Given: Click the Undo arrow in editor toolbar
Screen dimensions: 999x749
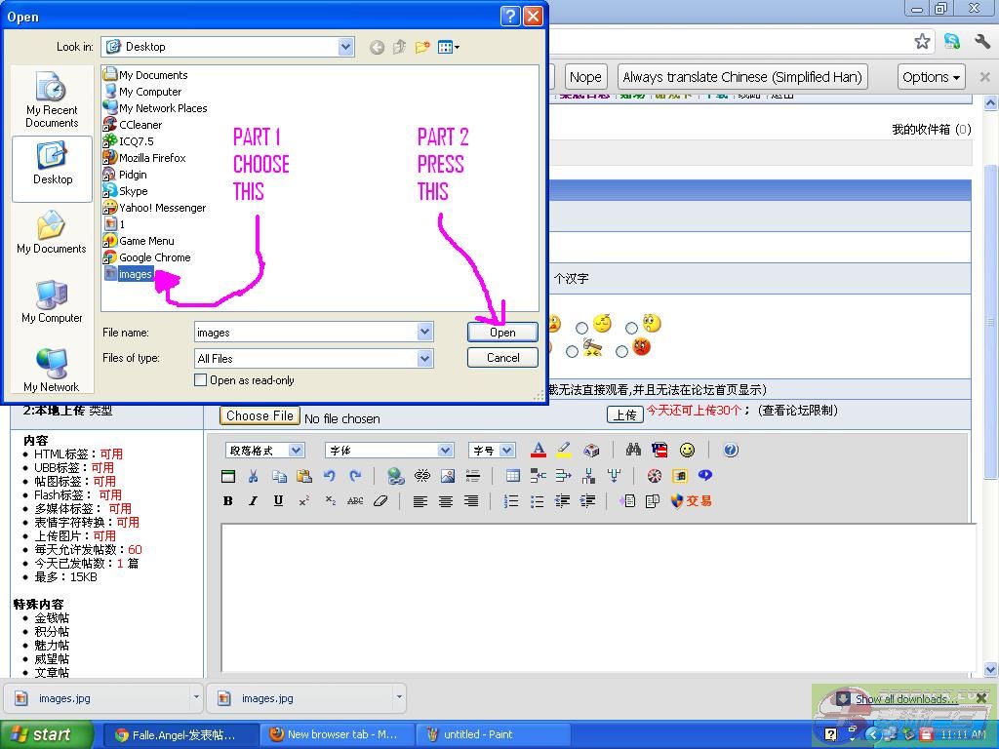Looking at the screenshot, I should [x=330, y=476].
